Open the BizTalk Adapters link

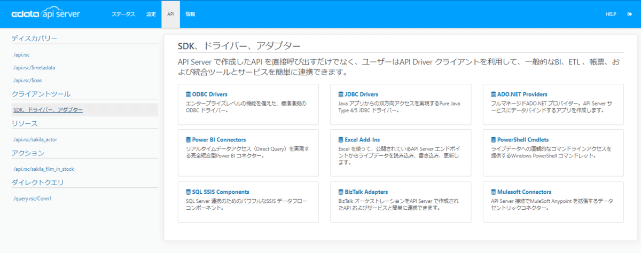pos(366,192)
